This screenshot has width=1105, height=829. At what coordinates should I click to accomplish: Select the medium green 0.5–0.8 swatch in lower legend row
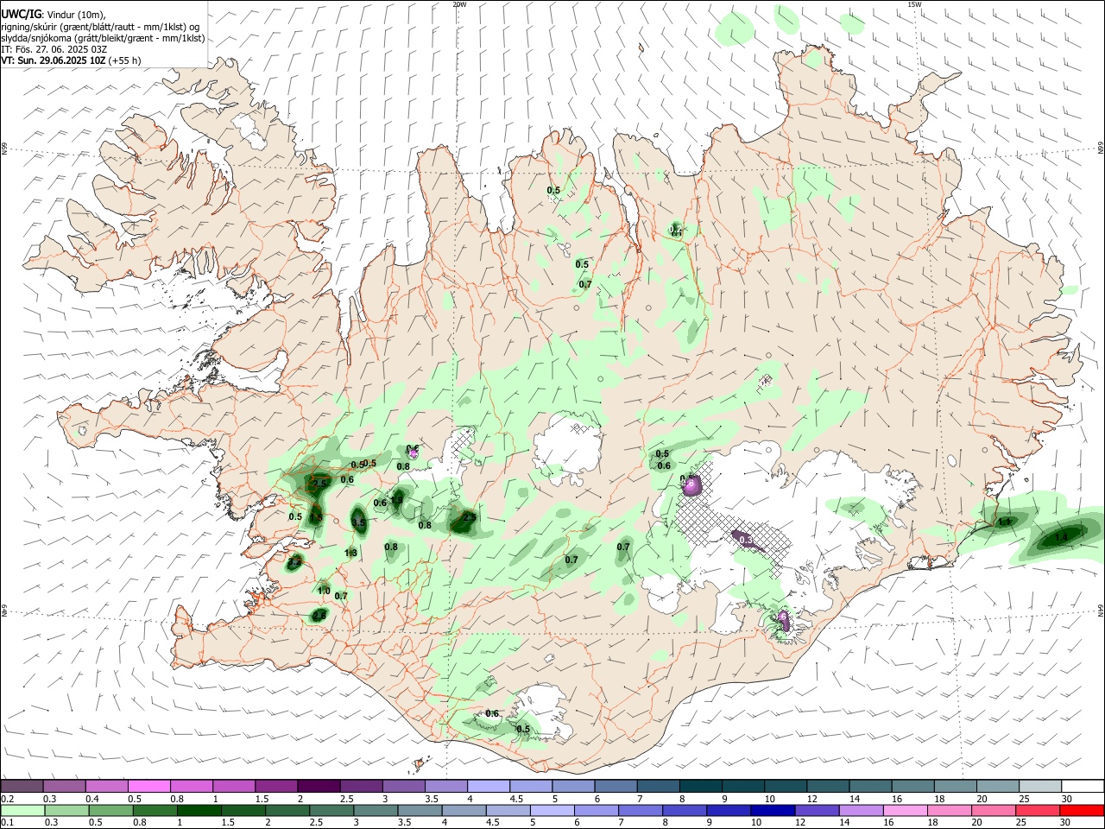111,811
